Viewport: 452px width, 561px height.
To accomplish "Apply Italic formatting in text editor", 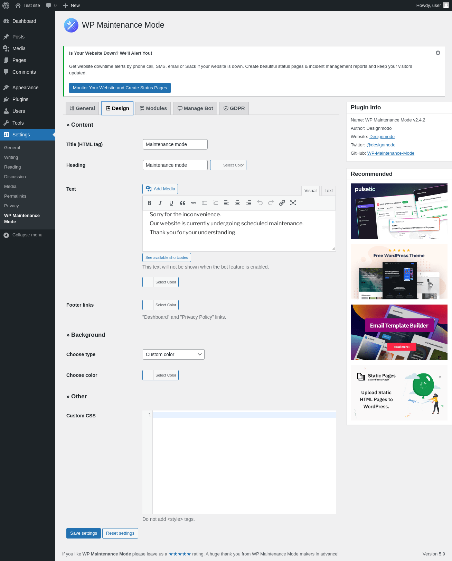I will tap(160, 203).
